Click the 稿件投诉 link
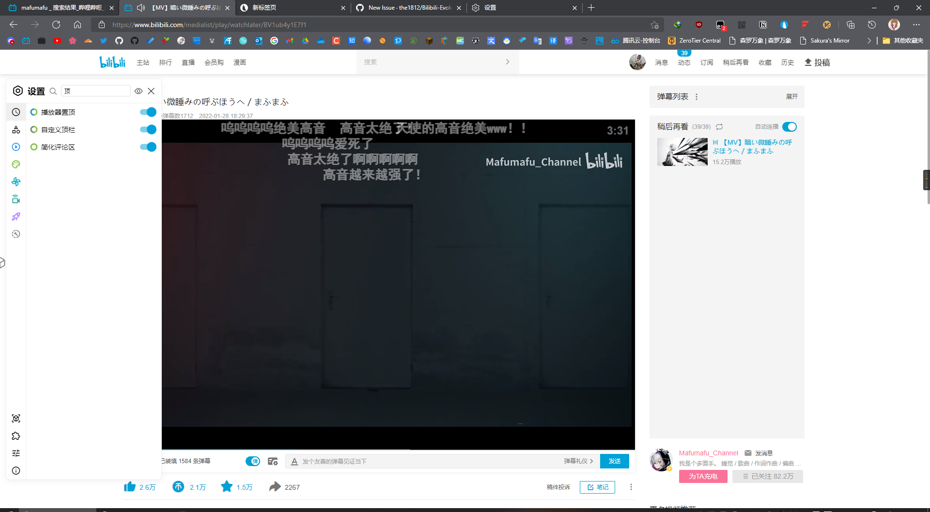 pos(558,487)
